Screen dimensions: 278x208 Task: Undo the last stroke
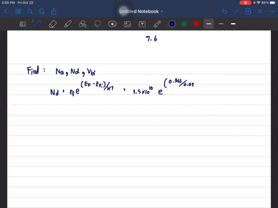224,12
